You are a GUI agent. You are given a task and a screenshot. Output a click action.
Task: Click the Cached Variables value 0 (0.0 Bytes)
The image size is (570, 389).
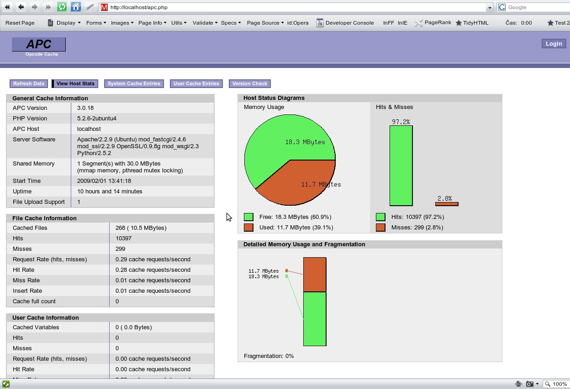click(134, 327)
